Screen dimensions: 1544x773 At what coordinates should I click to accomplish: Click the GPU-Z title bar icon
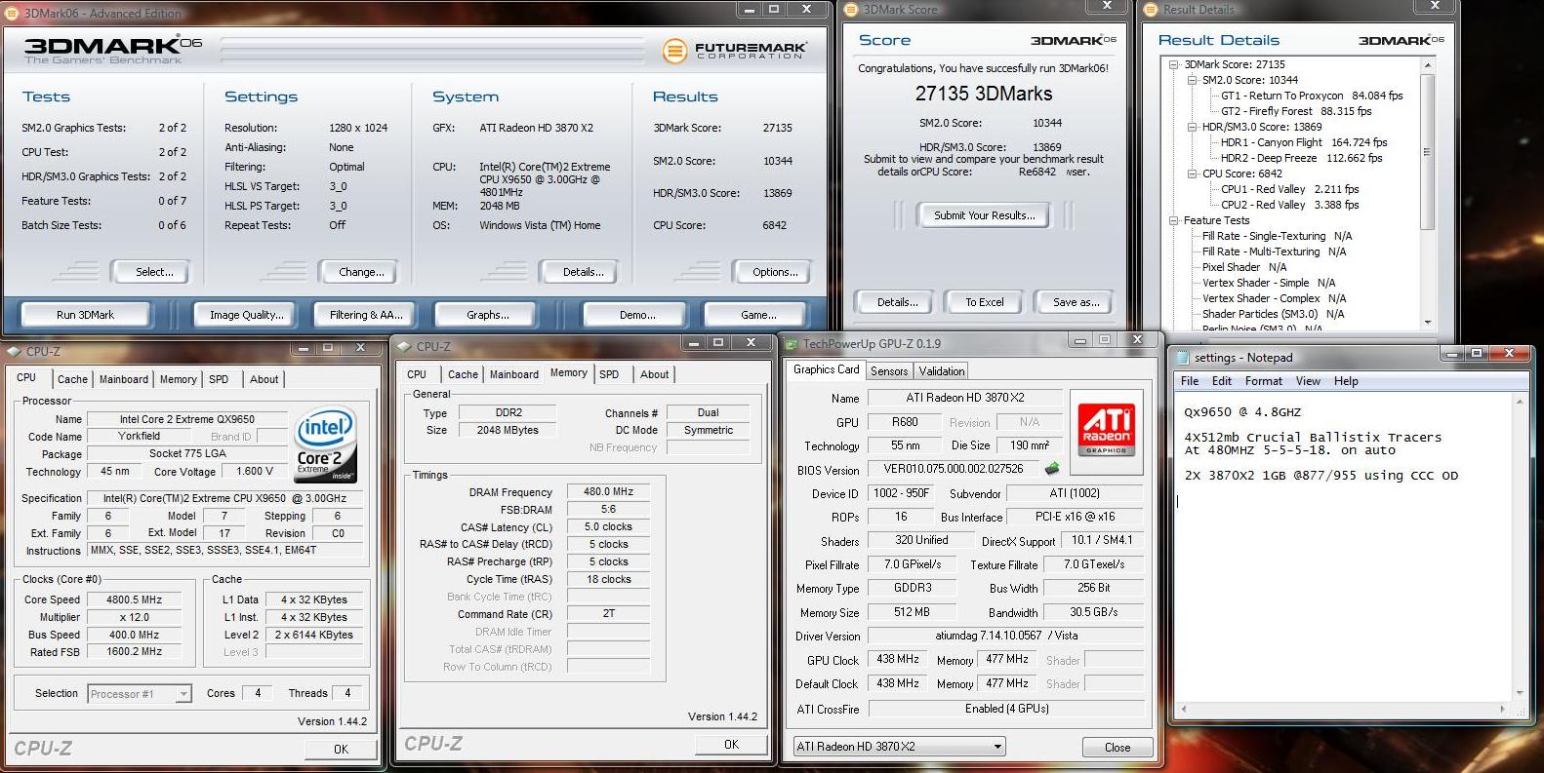click(x=792, y=343)
